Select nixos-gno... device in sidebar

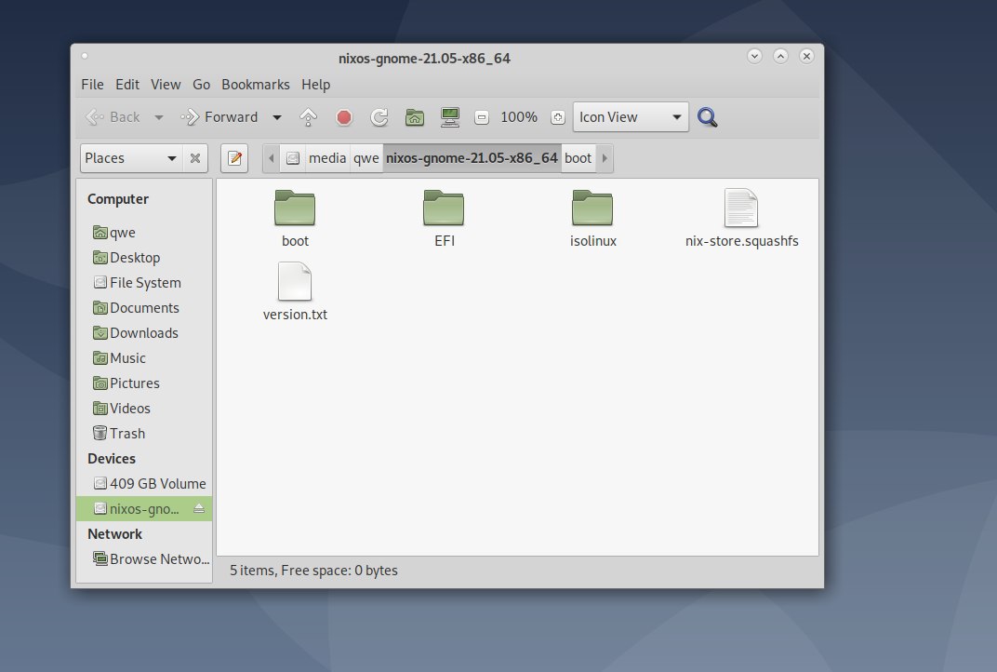144,509
